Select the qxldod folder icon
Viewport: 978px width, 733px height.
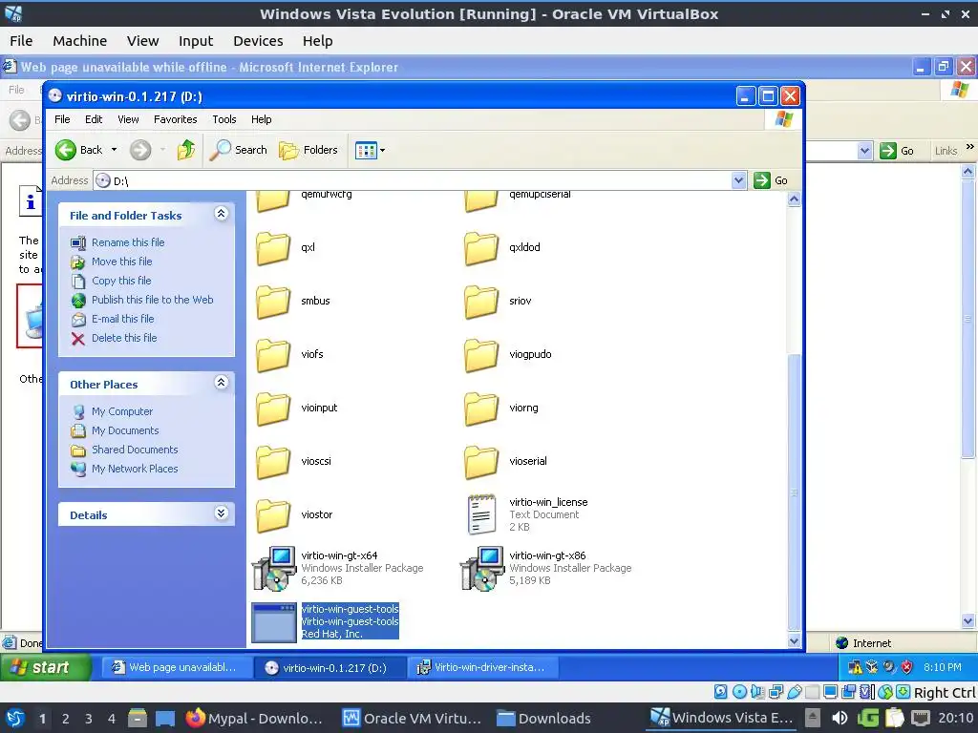(x=481, y=248)
